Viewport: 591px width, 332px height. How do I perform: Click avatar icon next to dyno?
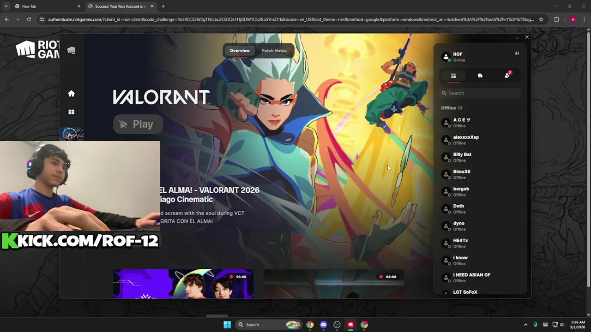point(446,226)
